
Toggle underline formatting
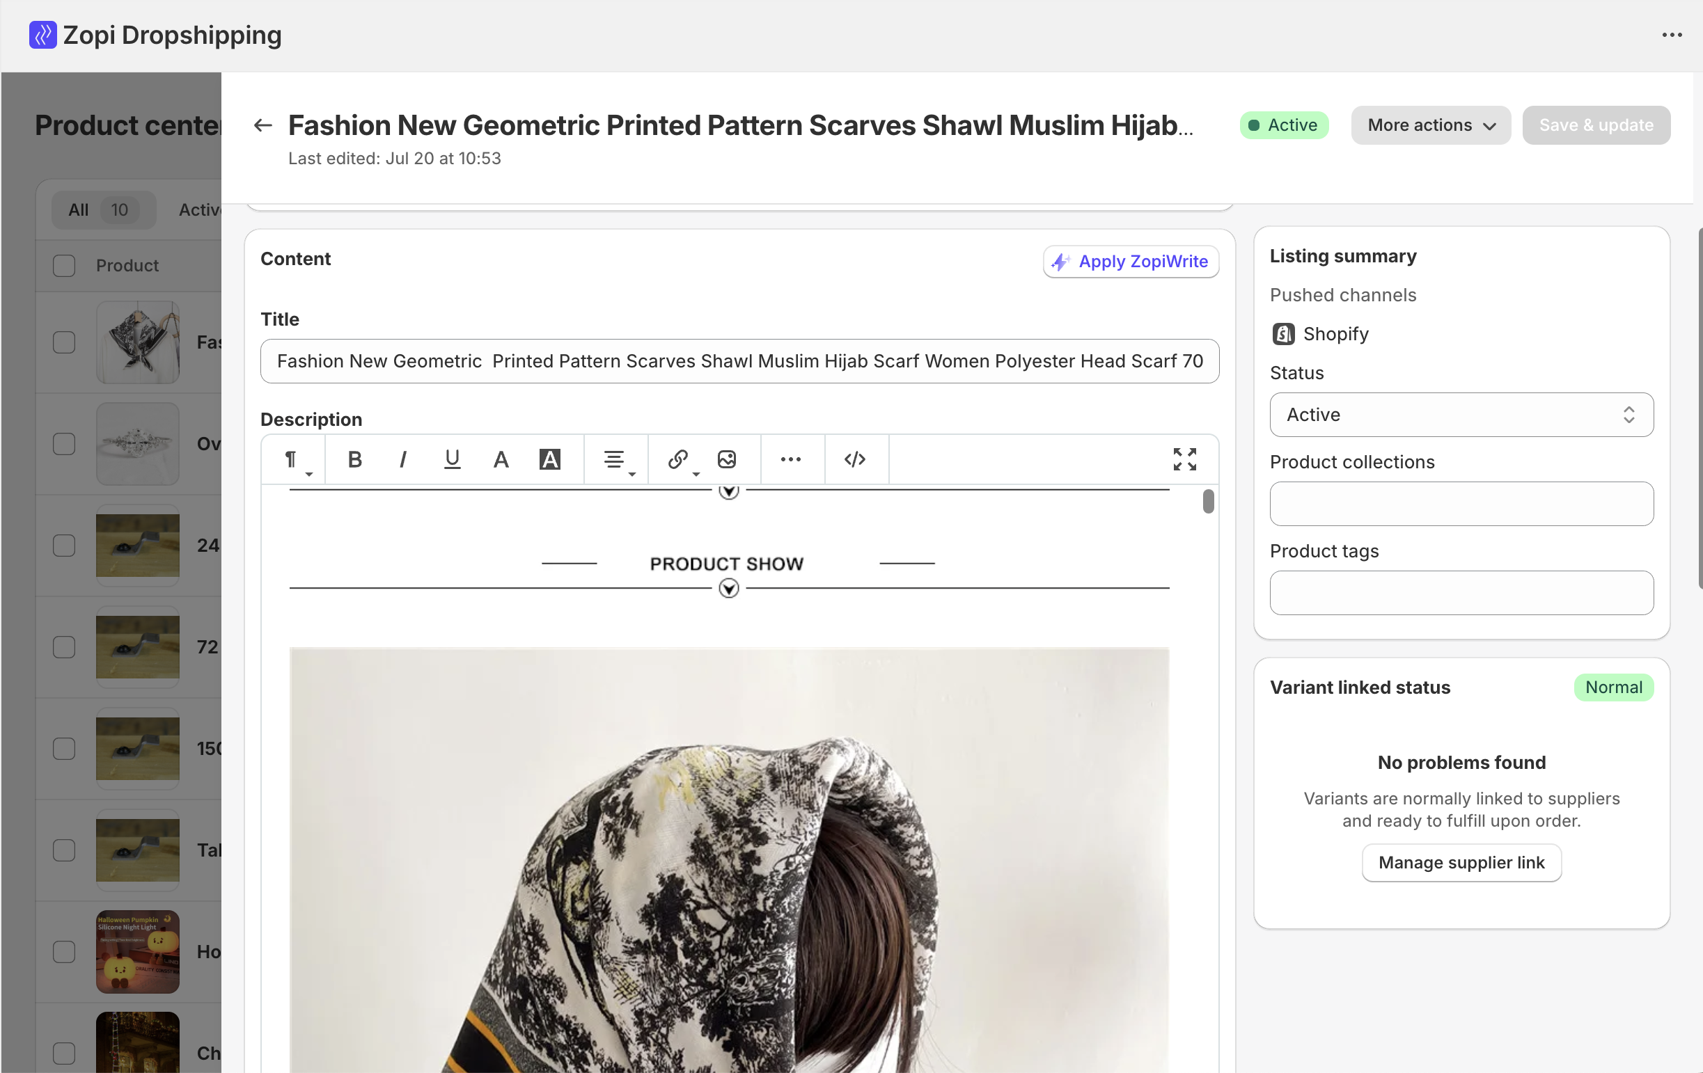pyautogui.click(x=452, y=459)
